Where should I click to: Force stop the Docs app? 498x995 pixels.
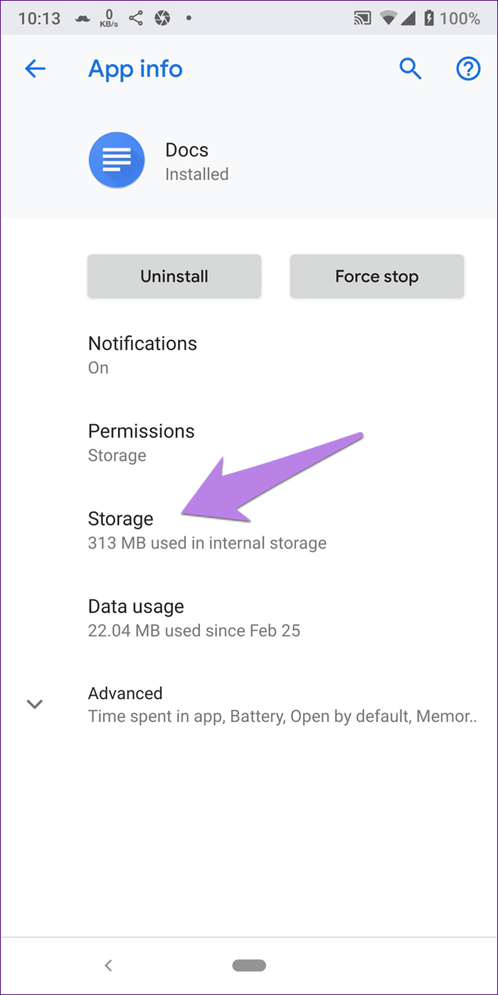(x=377, y=276)
